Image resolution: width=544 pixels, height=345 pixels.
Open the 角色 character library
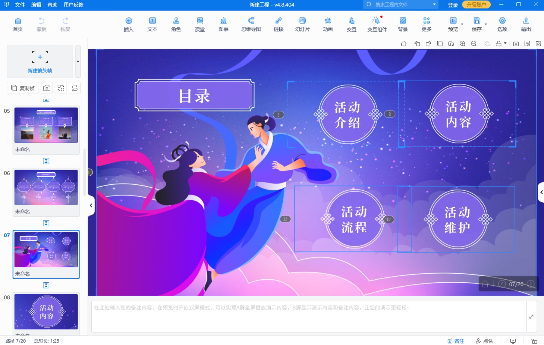176,24
